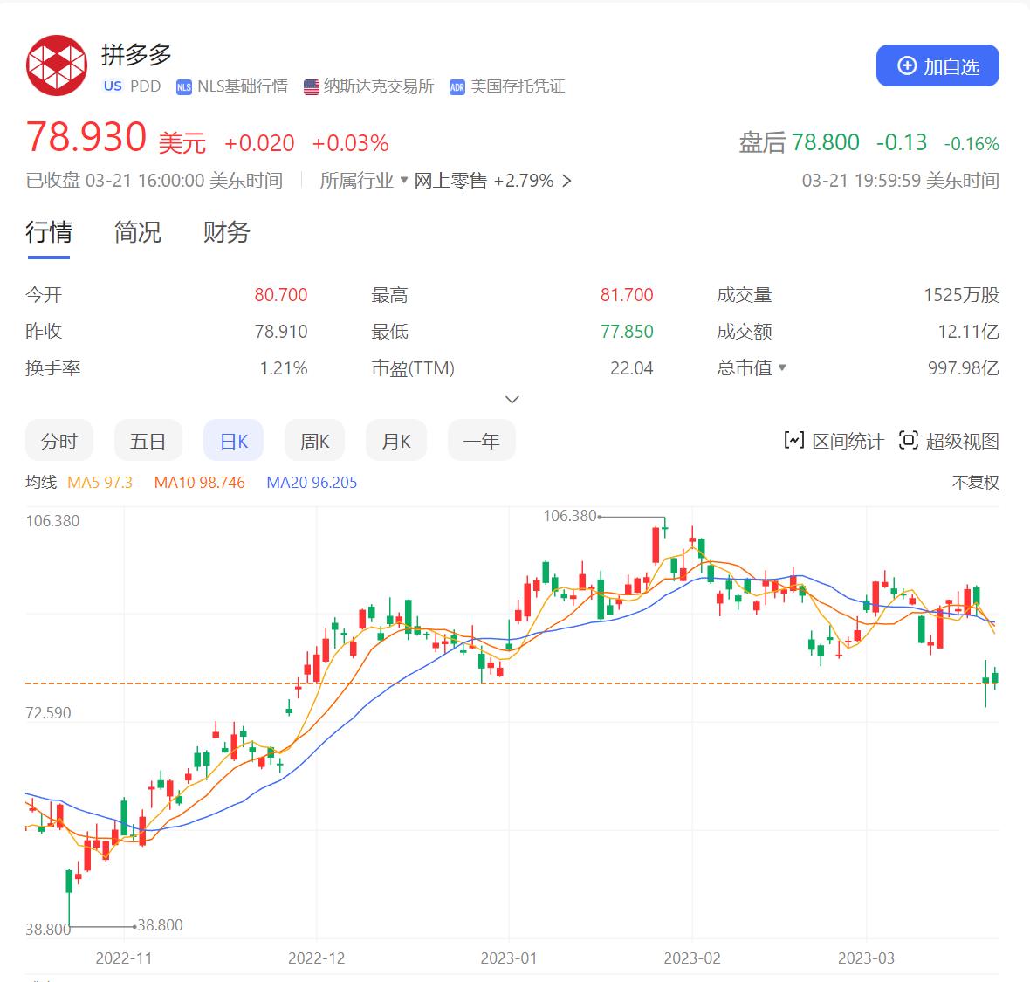Toggle the MA5 moving average line

(x=98, y=482)
